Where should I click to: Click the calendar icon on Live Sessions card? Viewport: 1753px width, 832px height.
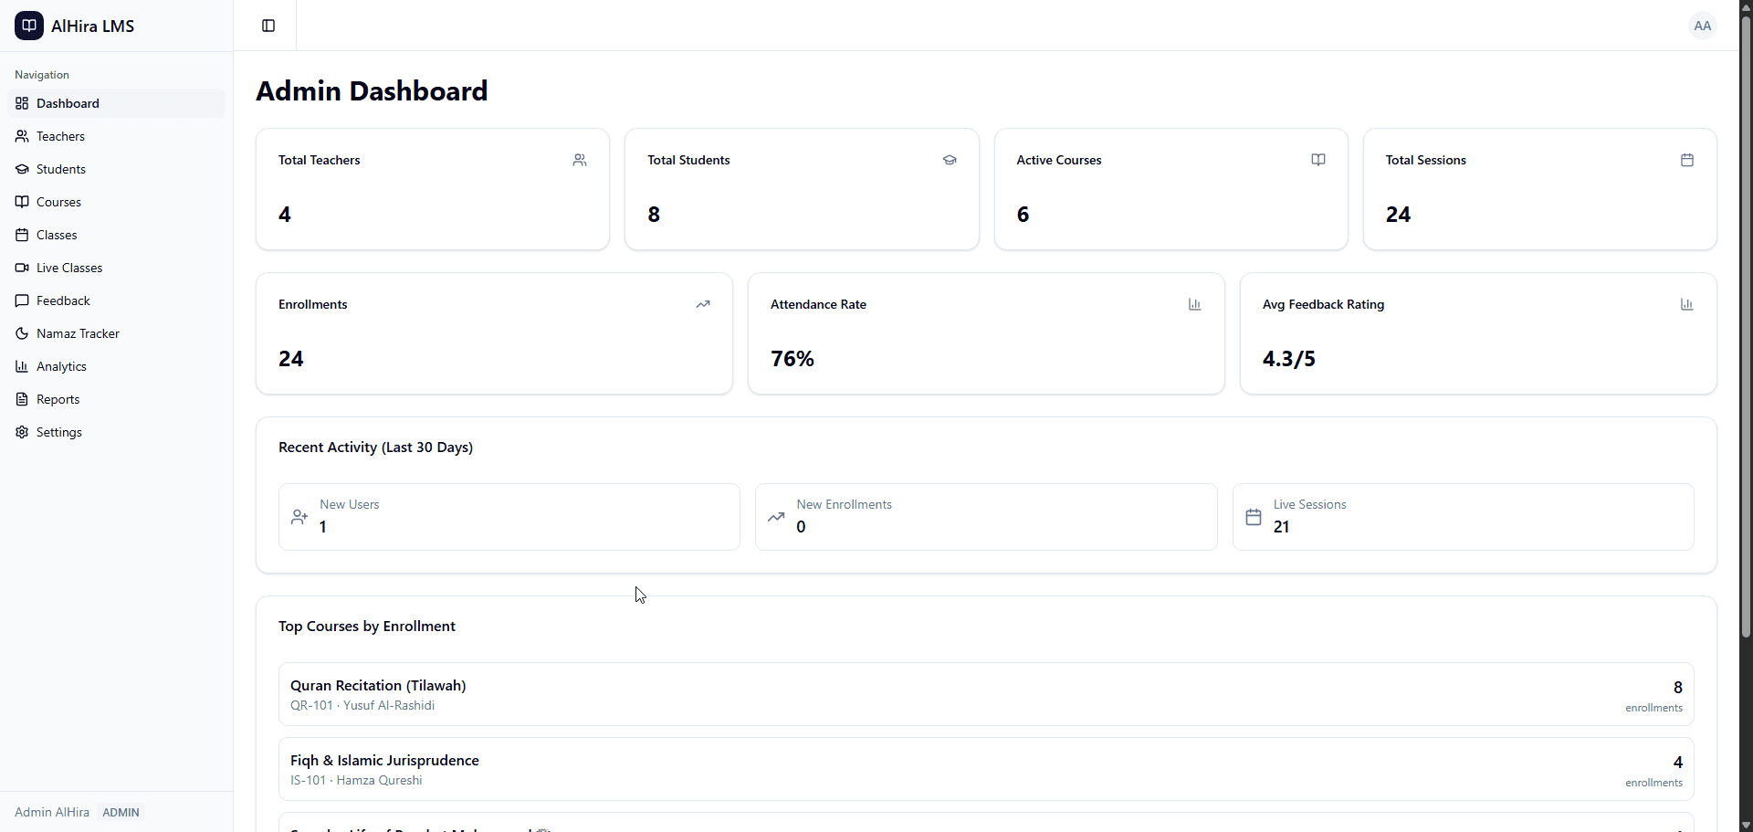point(1254,517)
